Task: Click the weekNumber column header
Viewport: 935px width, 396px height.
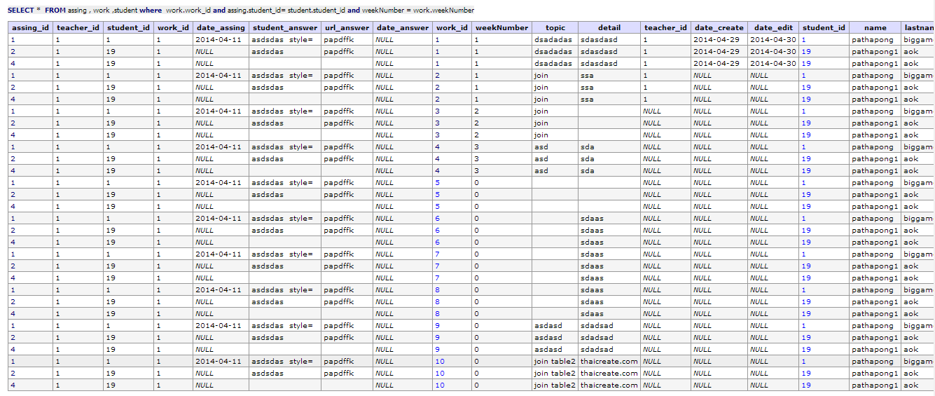Action: coord(501,28)
